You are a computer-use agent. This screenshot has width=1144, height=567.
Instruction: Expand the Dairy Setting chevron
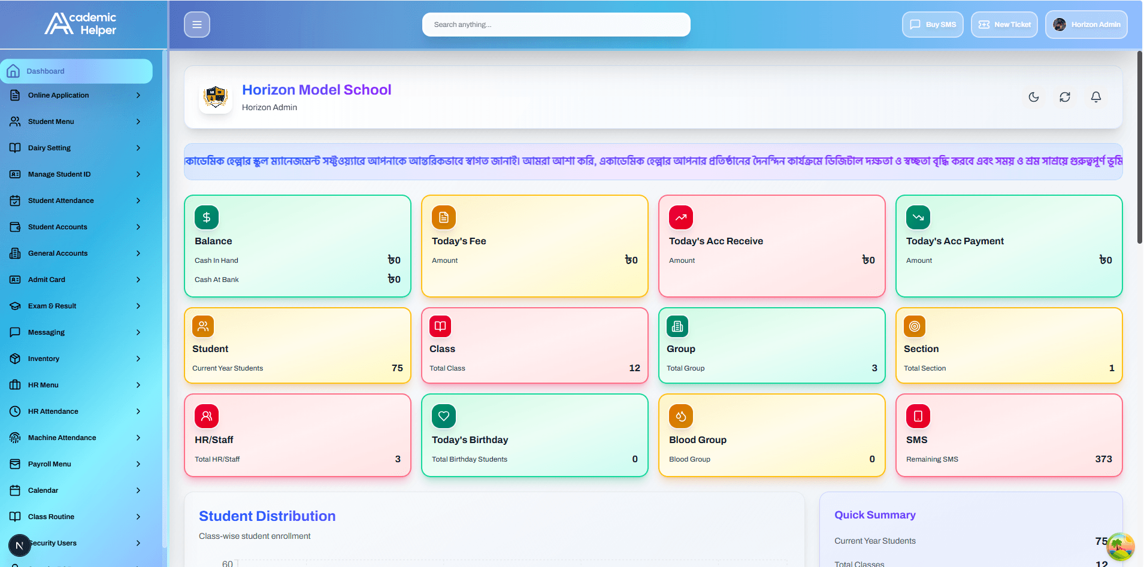tap(138, 148)
